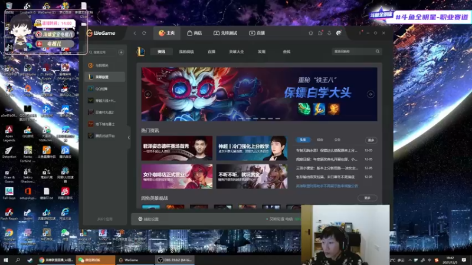Switch to the 查找 sub-tab
The image size is (472, 265).
[x=287, y=52]
